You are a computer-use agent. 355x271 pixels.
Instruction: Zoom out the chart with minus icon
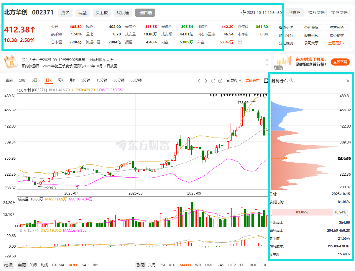(x=213, y=81)
